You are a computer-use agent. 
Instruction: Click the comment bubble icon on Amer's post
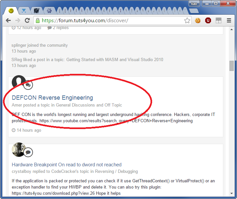coord(28,85)
